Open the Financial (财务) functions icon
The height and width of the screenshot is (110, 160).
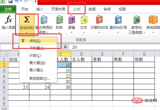[60, 19]
